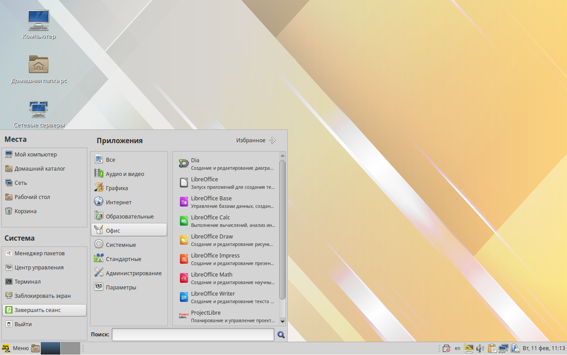Viewport: 567px width, 355px height.
Task: Open Сеть in Places
Action: [x=44, y=183]
